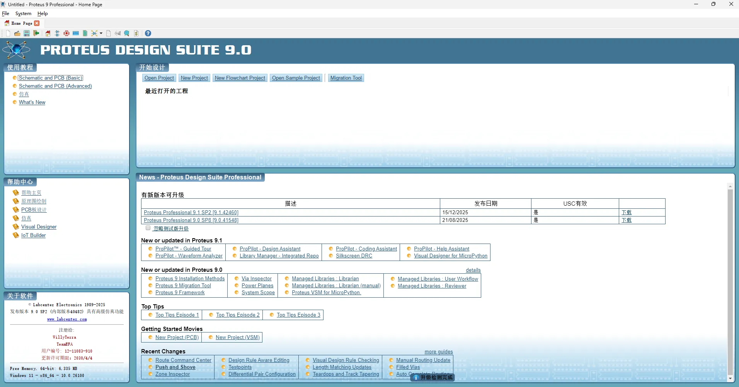Viewport: 739px width, 387px height.
Task: Open ProPilot - Waveform Analyzer link
Action: click(189, 256)
